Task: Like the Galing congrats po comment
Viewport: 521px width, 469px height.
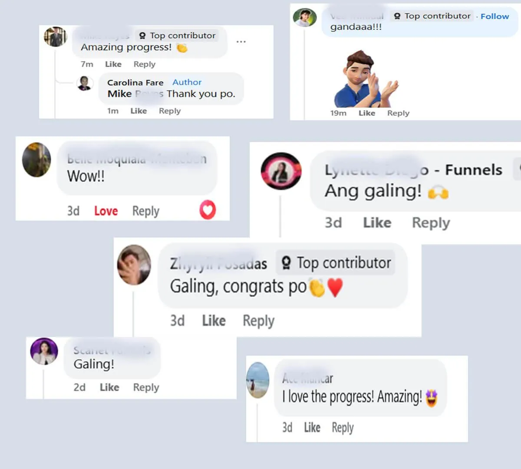Action: [x=214, y=321]
